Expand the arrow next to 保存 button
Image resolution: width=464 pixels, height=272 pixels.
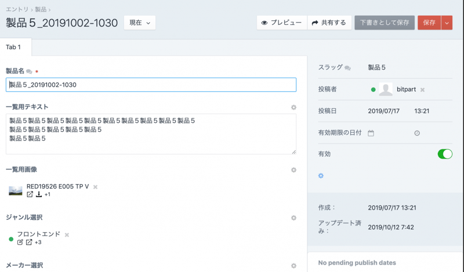click(447, 23)
